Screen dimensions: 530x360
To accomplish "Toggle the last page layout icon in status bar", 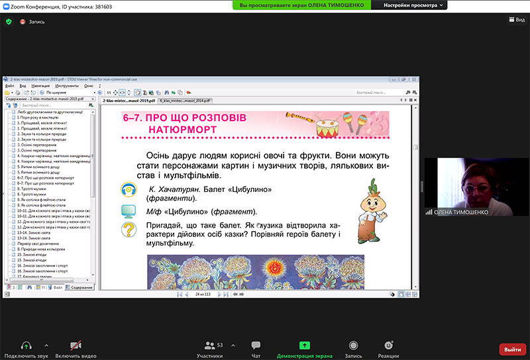I will point(415,294).
